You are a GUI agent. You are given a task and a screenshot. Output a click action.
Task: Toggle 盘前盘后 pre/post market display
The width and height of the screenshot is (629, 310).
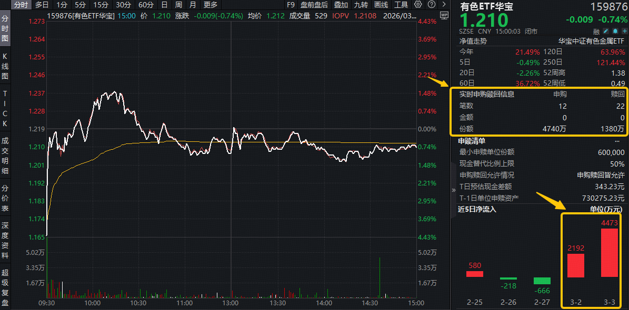pos(314,5)
